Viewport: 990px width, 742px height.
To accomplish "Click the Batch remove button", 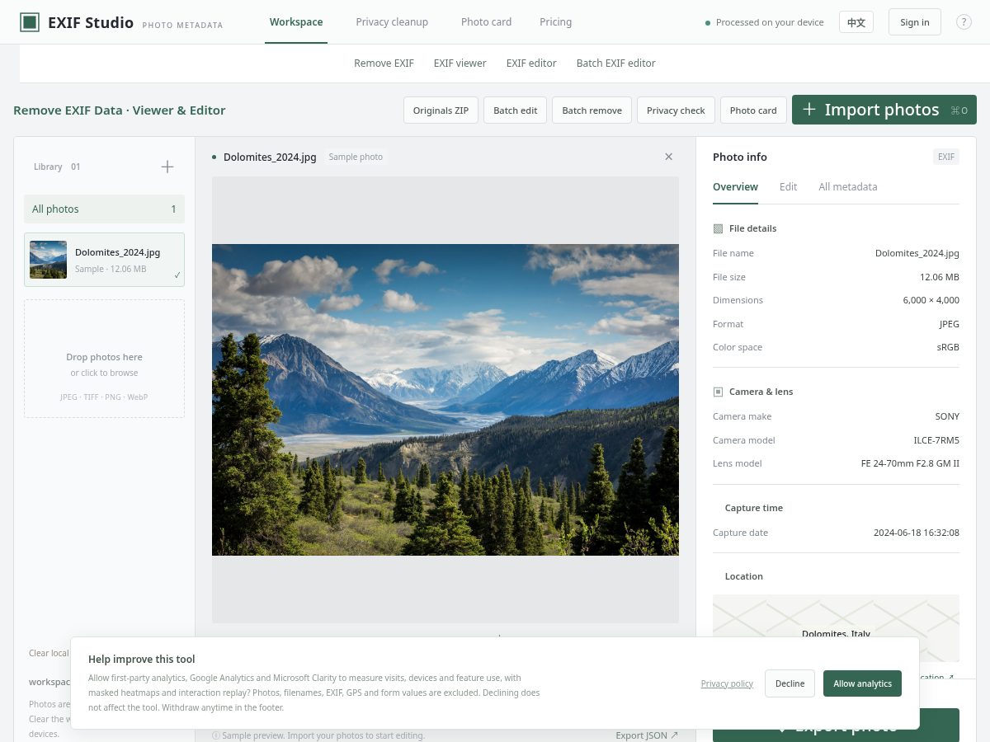I will [592, 110].
